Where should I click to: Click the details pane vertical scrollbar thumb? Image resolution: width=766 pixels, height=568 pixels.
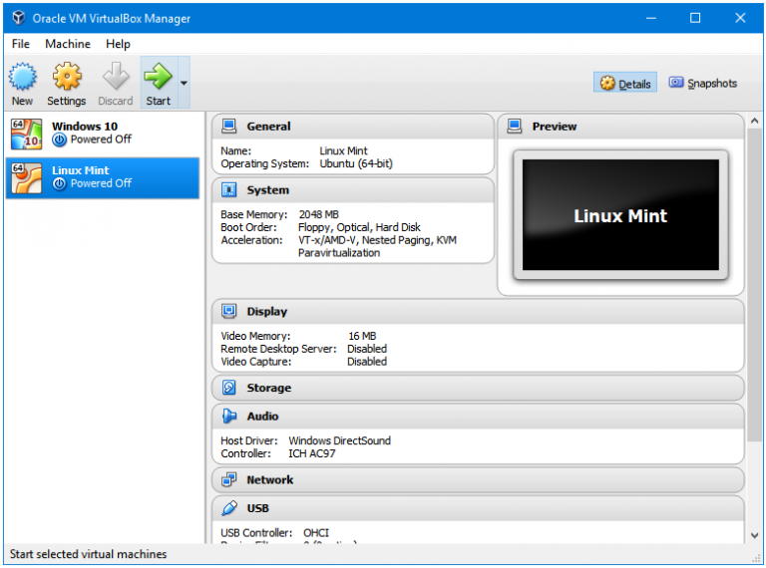754,285
